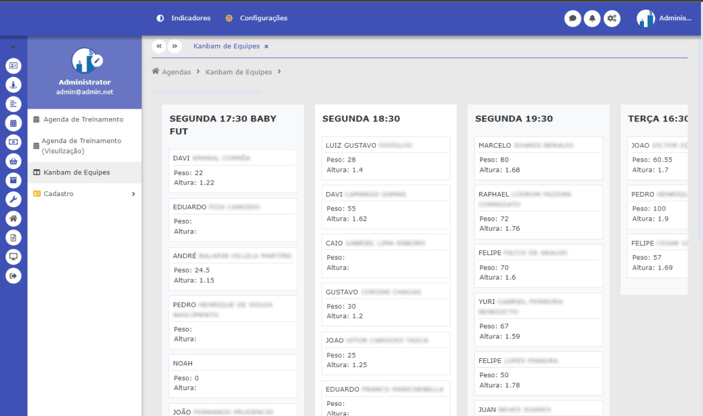Open the Indicadores menu

click(191, 18)
